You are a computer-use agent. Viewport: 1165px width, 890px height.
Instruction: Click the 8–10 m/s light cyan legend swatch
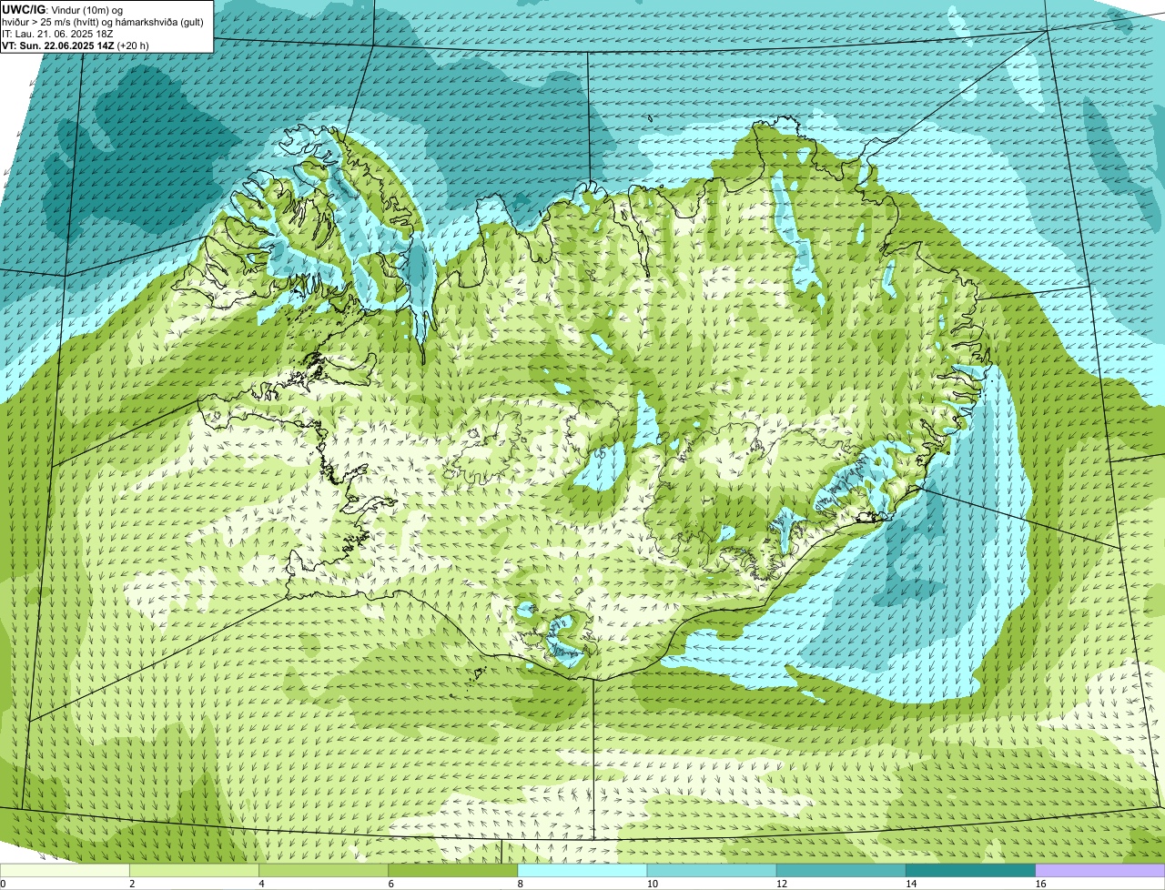click(x=582, y=870)
